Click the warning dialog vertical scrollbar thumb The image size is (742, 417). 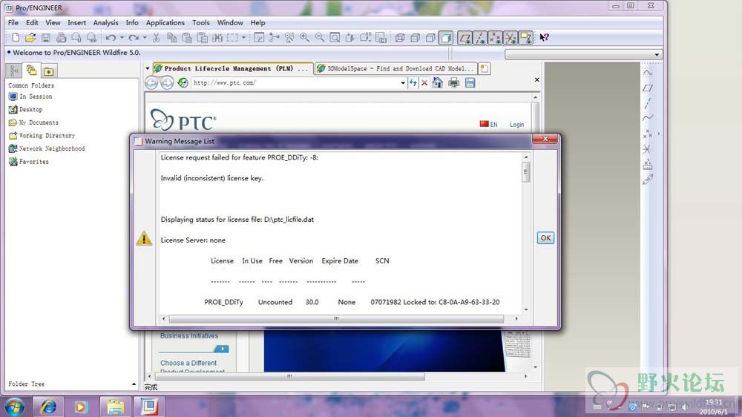pyautogui.click(x=526, y=171)
